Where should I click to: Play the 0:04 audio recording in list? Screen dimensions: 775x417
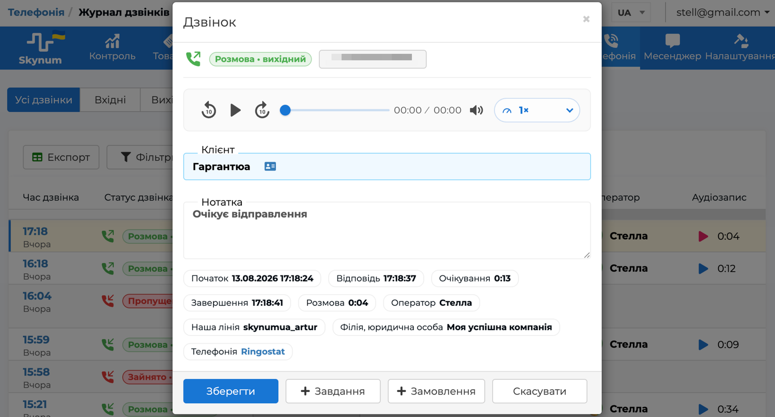(x=703, y=236)
